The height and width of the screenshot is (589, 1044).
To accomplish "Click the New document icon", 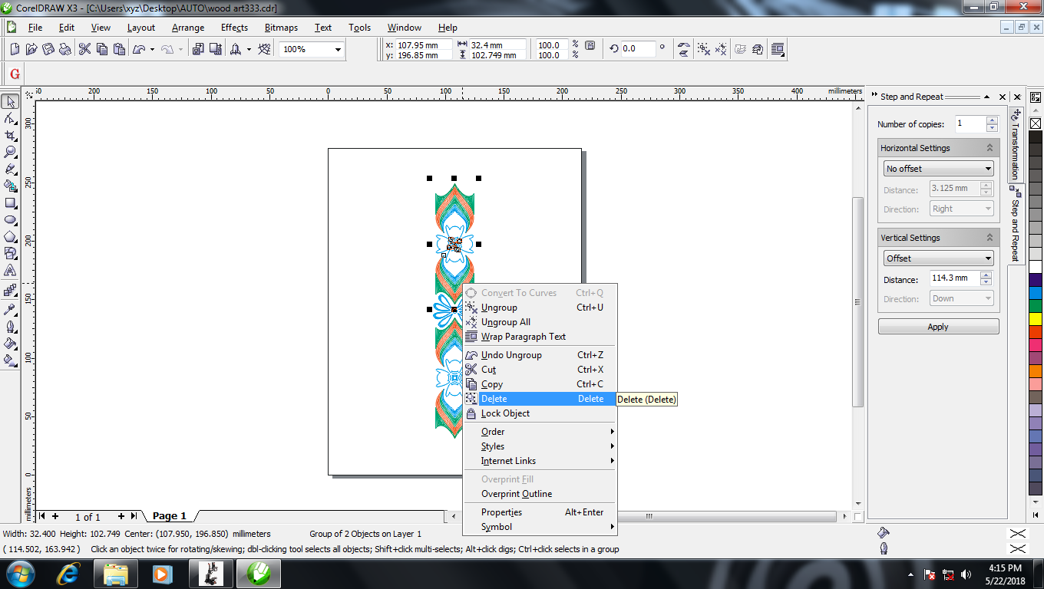I will click(15, 49).
